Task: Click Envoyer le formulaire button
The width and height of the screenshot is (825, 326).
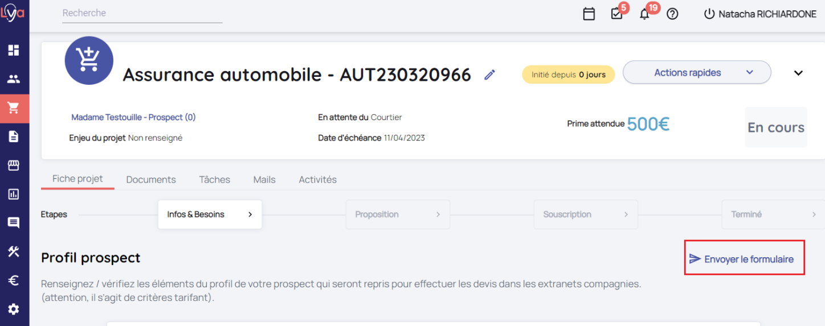Action: (742, 259)
